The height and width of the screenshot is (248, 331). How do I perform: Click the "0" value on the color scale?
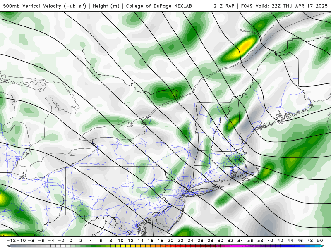pyautogui.click(x=71, y=241)
